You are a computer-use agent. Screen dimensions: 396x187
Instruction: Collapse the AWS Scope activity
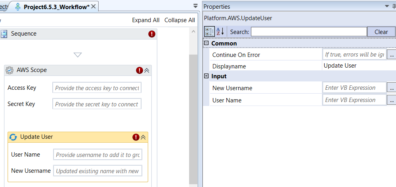click(147, 70)
